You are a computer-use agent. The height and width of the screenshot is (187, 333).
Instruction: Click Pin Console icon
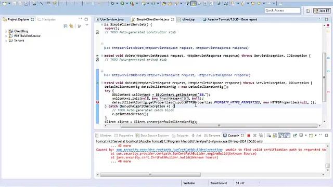coord(295,136)
